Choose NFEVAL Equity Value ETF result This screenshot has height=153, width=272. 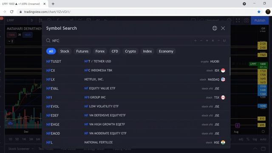(136, 88)
